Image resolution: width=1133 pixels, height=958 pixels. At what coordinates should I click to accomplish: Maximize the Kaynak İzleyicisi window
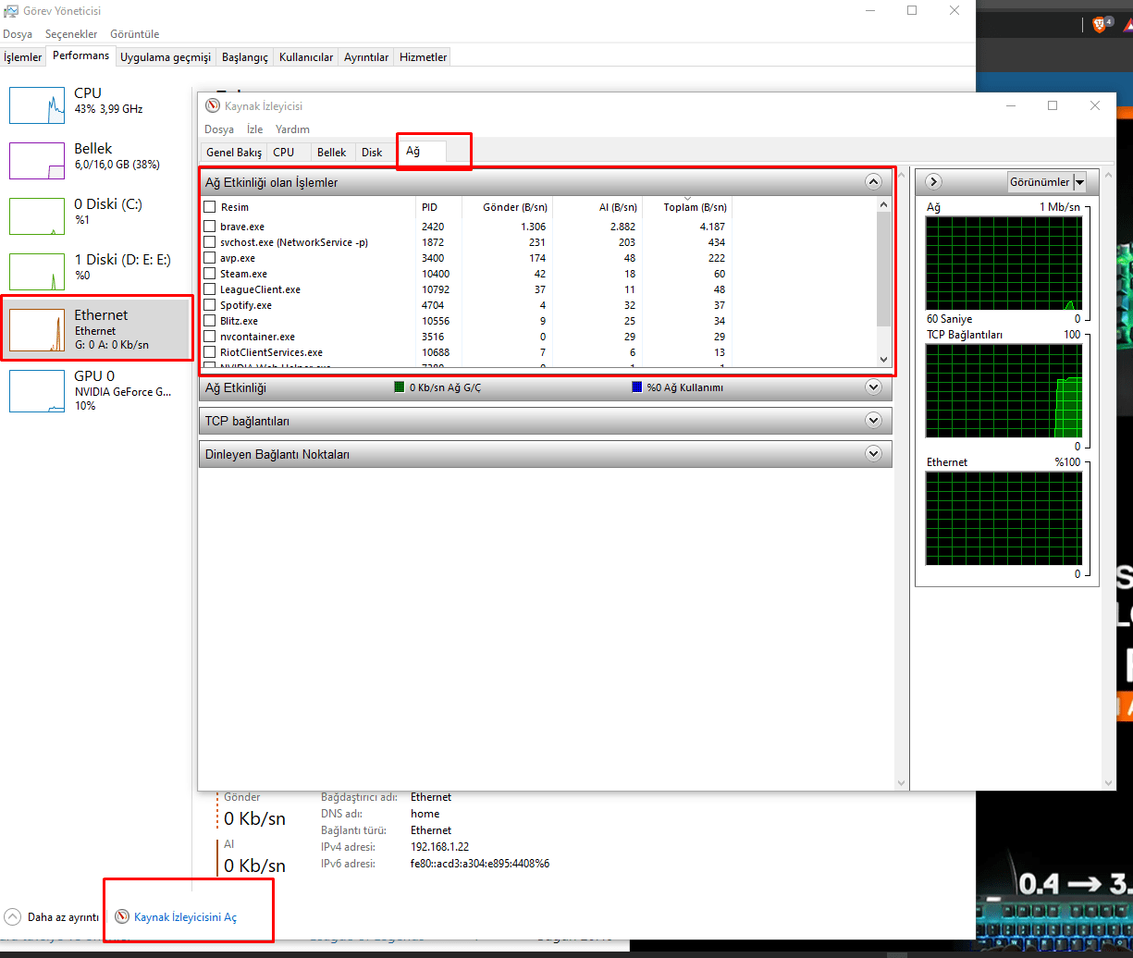coord(1053,105)
